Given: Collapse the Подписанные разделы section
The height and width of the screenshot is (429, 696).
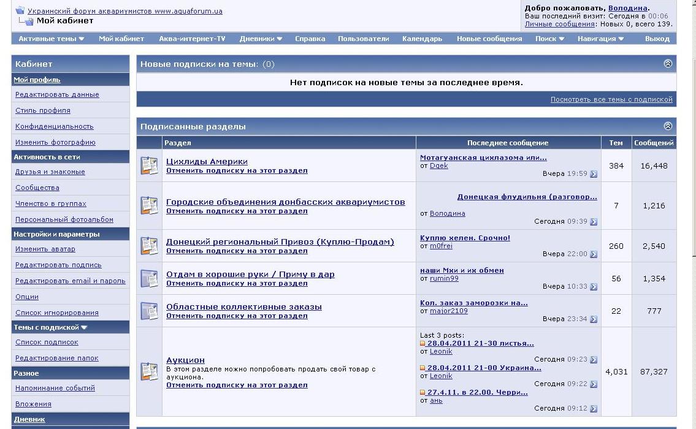Looking at the screenshot, I should (x=668, y=126).
